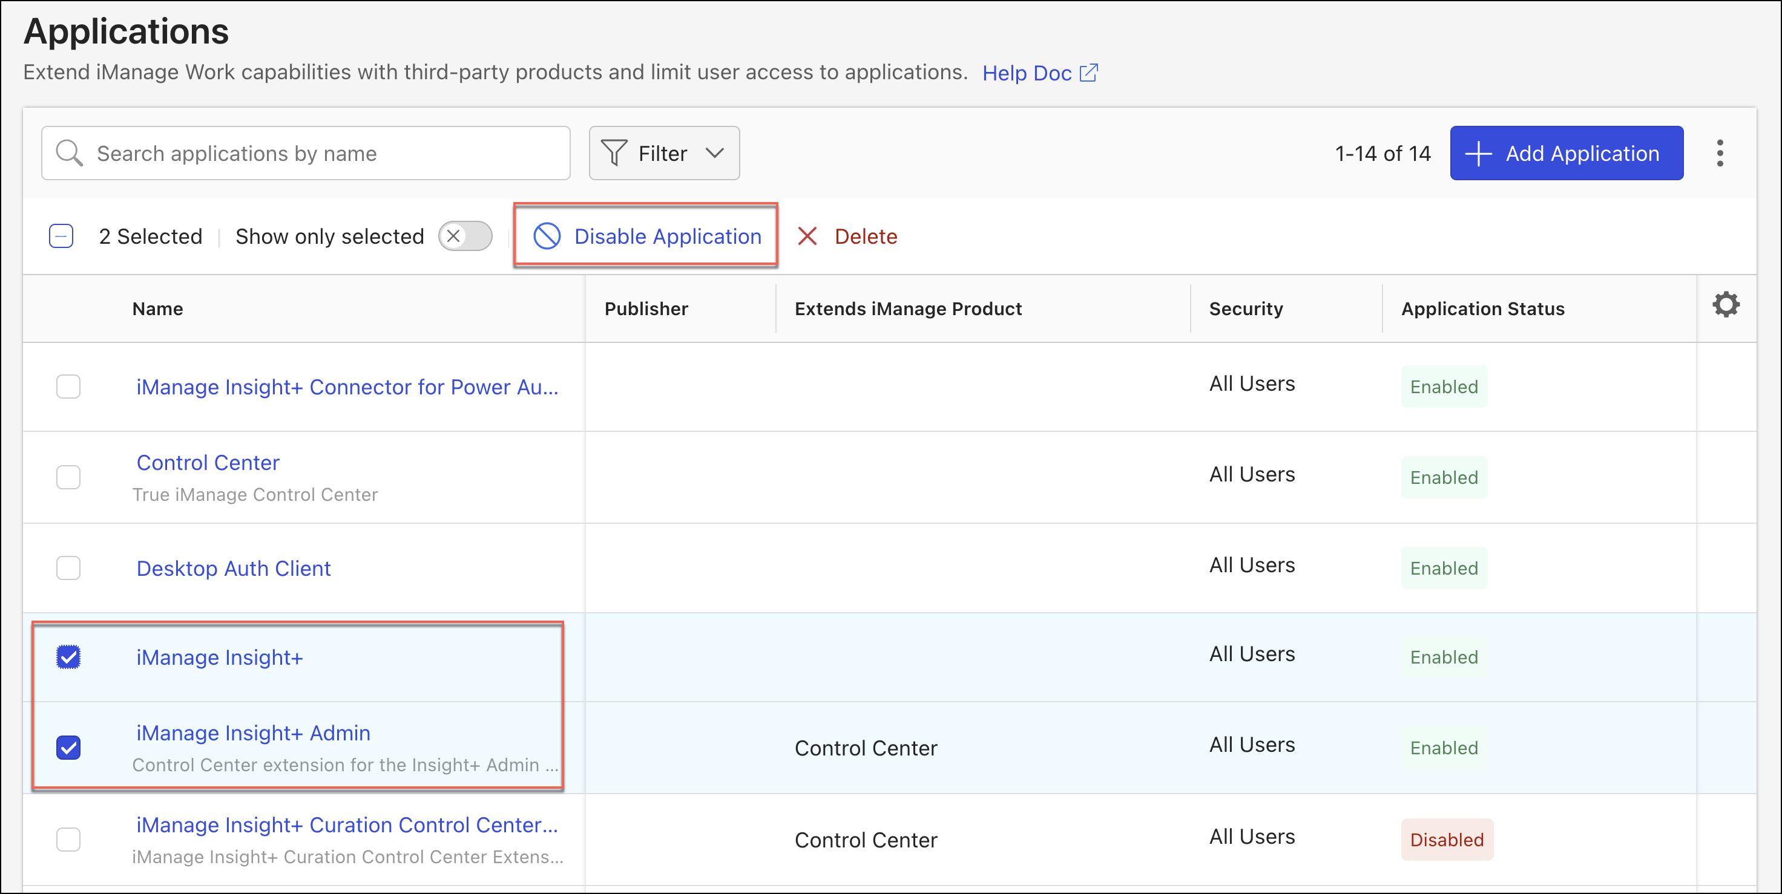
Task: Click the Help Doc external link icon
Action: (x=1089, y=73)
